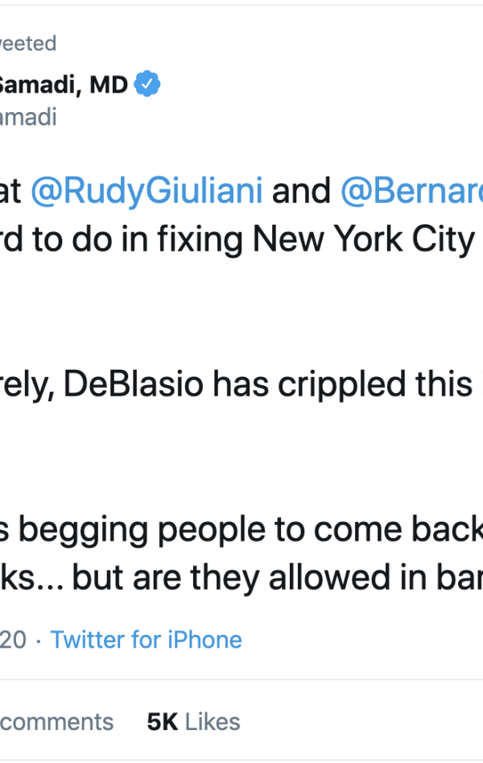Click the Retweeted label at top
The image size is (483, 763).
(27, 44)
